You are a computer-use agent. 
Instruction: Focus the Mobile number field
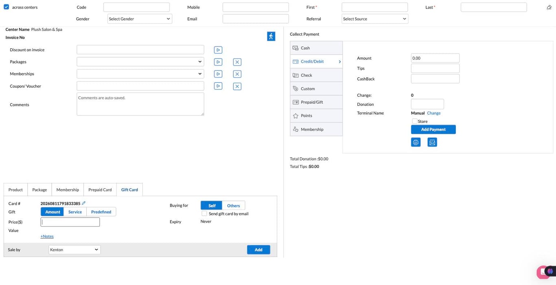(x=256, y=7)
